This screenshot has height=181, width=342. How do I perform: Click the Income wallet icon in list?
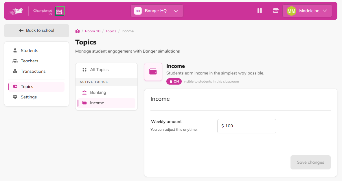[x=84, y=103]
